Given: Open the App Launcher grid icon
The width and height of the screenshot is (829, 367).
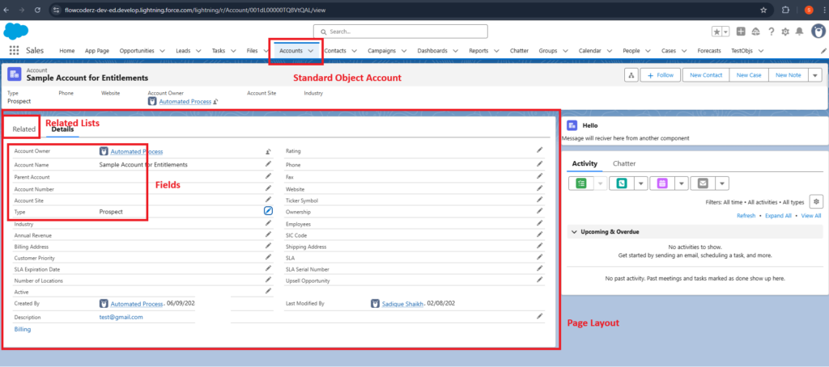Looking at the screenshot, I should point(12,50).
